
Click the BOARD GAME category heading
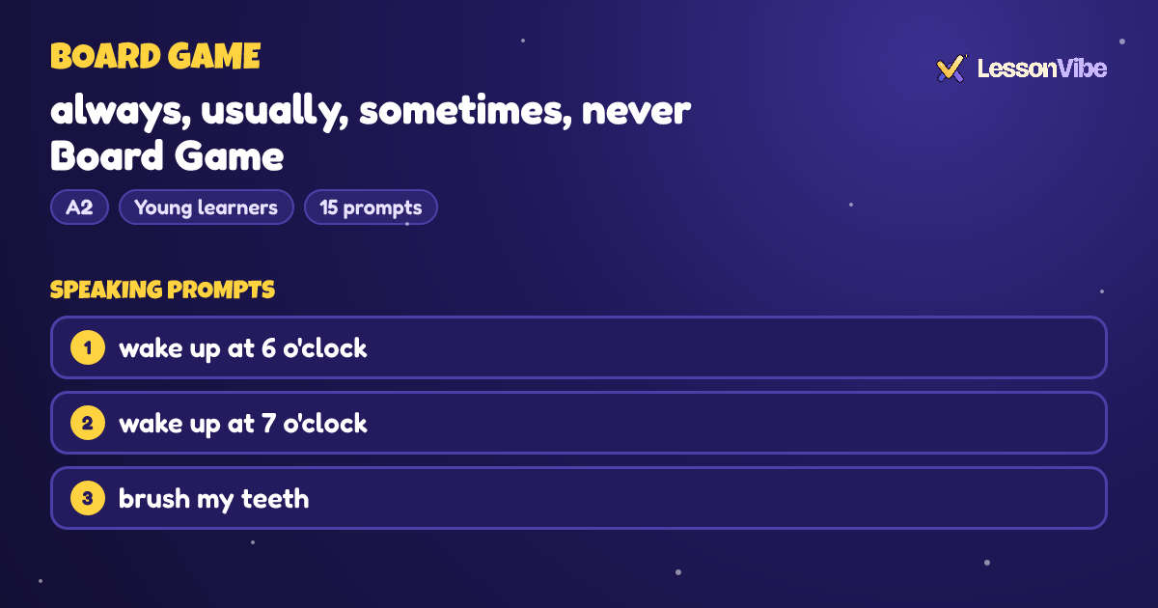click(155, 57)
